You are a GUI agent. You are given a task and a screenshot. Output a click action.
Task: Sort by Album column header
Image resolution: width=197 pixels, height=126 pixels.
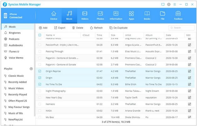click(x=149, y=35)
